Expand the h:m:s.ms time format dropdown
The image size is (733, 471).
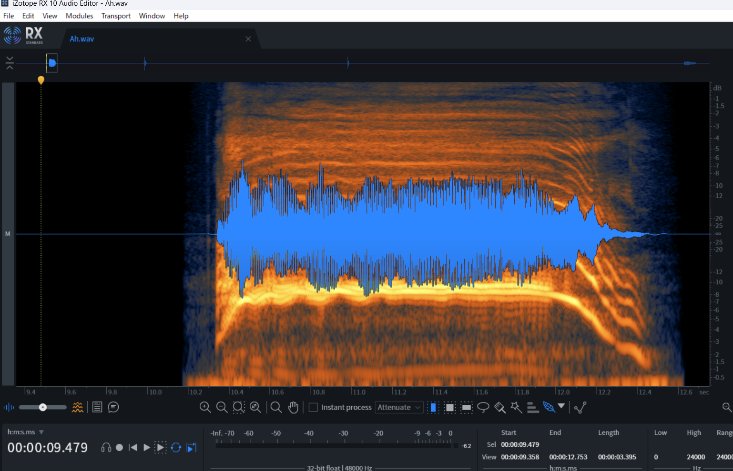point(41,432)
